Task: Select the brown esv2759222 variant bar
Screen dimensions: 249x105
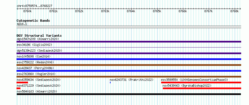Action: (129, 65)
